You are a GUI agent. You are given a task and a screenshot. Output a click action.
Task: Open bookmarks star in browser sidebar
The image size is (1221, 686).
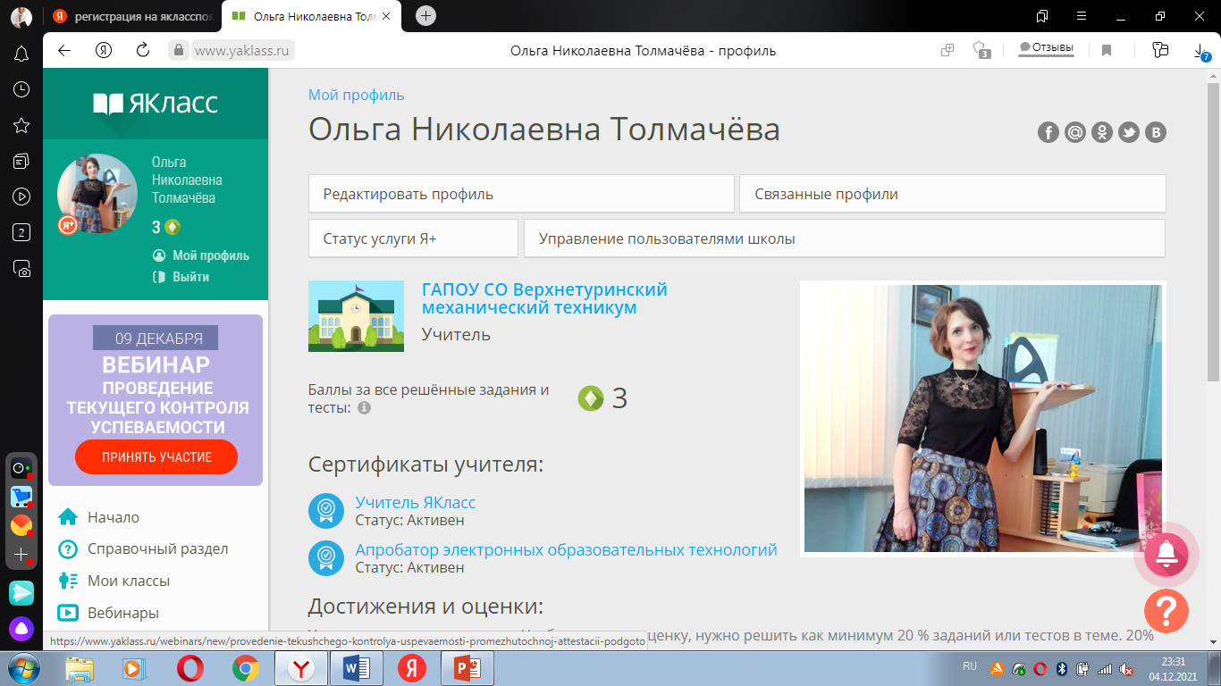tap(21, 125)
